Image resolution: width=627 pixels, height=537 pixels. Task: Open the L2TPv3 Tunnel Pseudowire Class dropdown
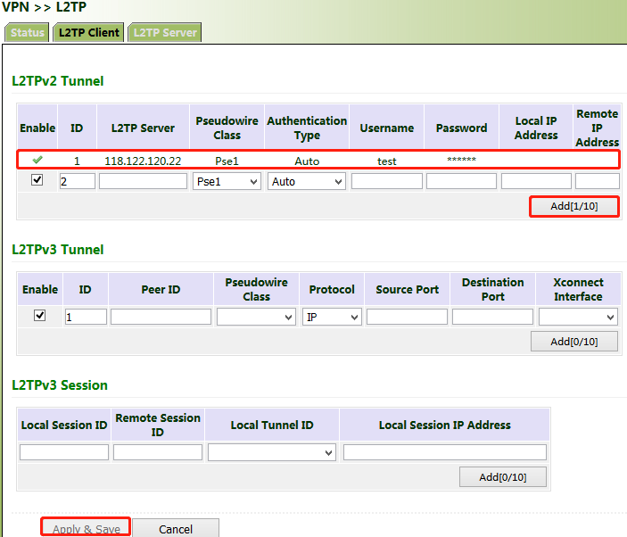click(x=256, y=317)
